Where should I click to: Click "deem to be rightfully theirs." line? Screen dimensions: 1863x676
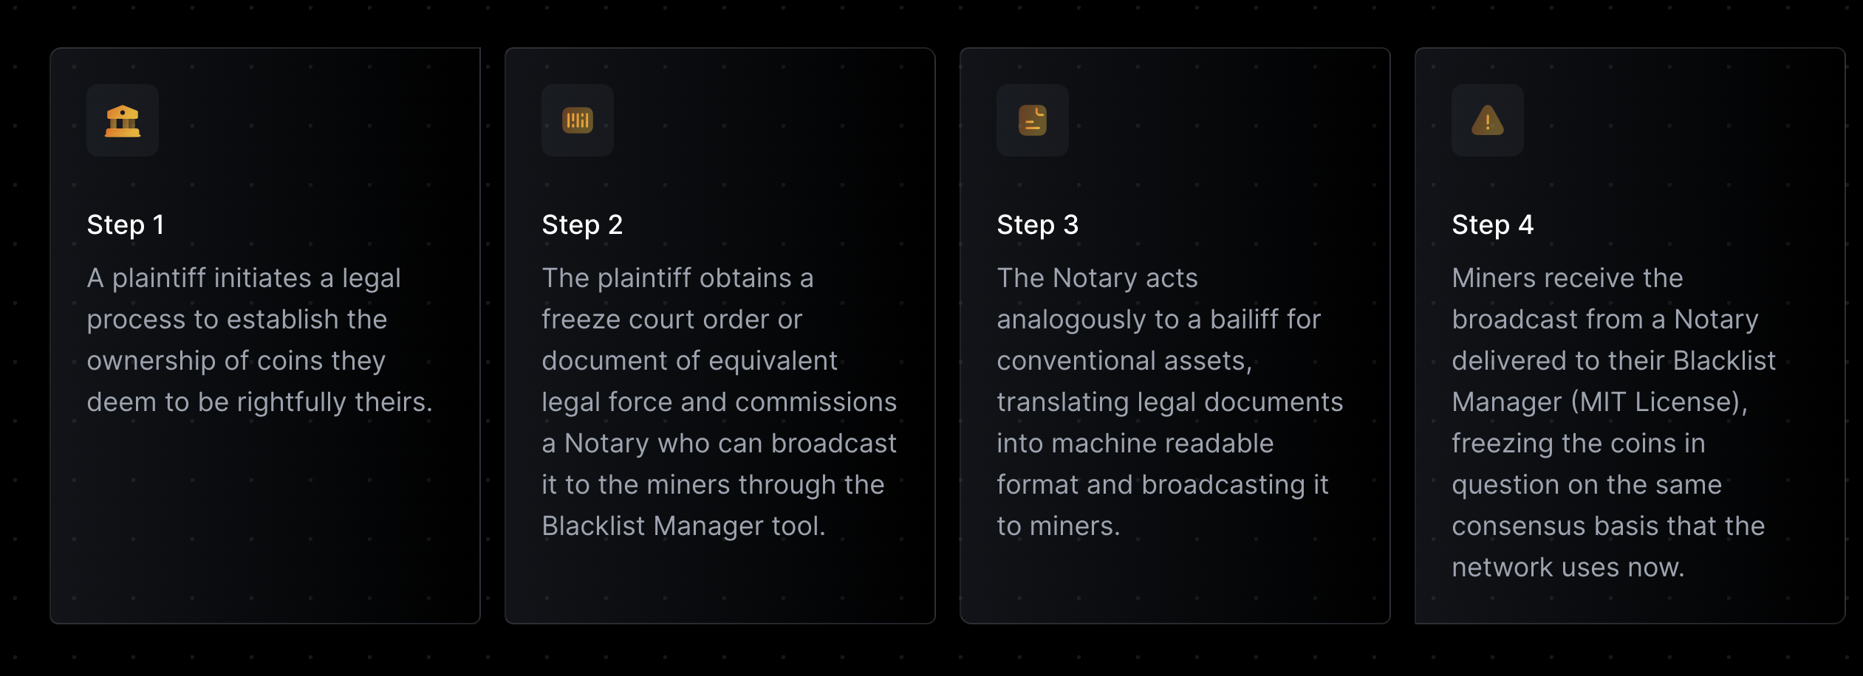[x=259, y=402]
